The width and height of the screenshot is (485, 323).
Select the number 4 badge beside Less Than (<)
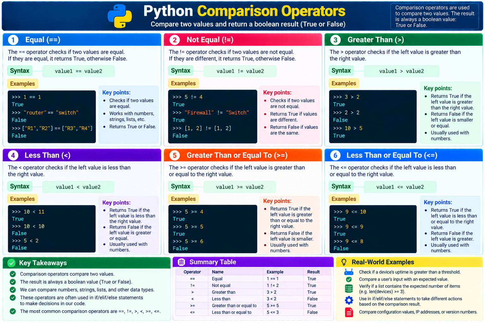click(13, 156)
